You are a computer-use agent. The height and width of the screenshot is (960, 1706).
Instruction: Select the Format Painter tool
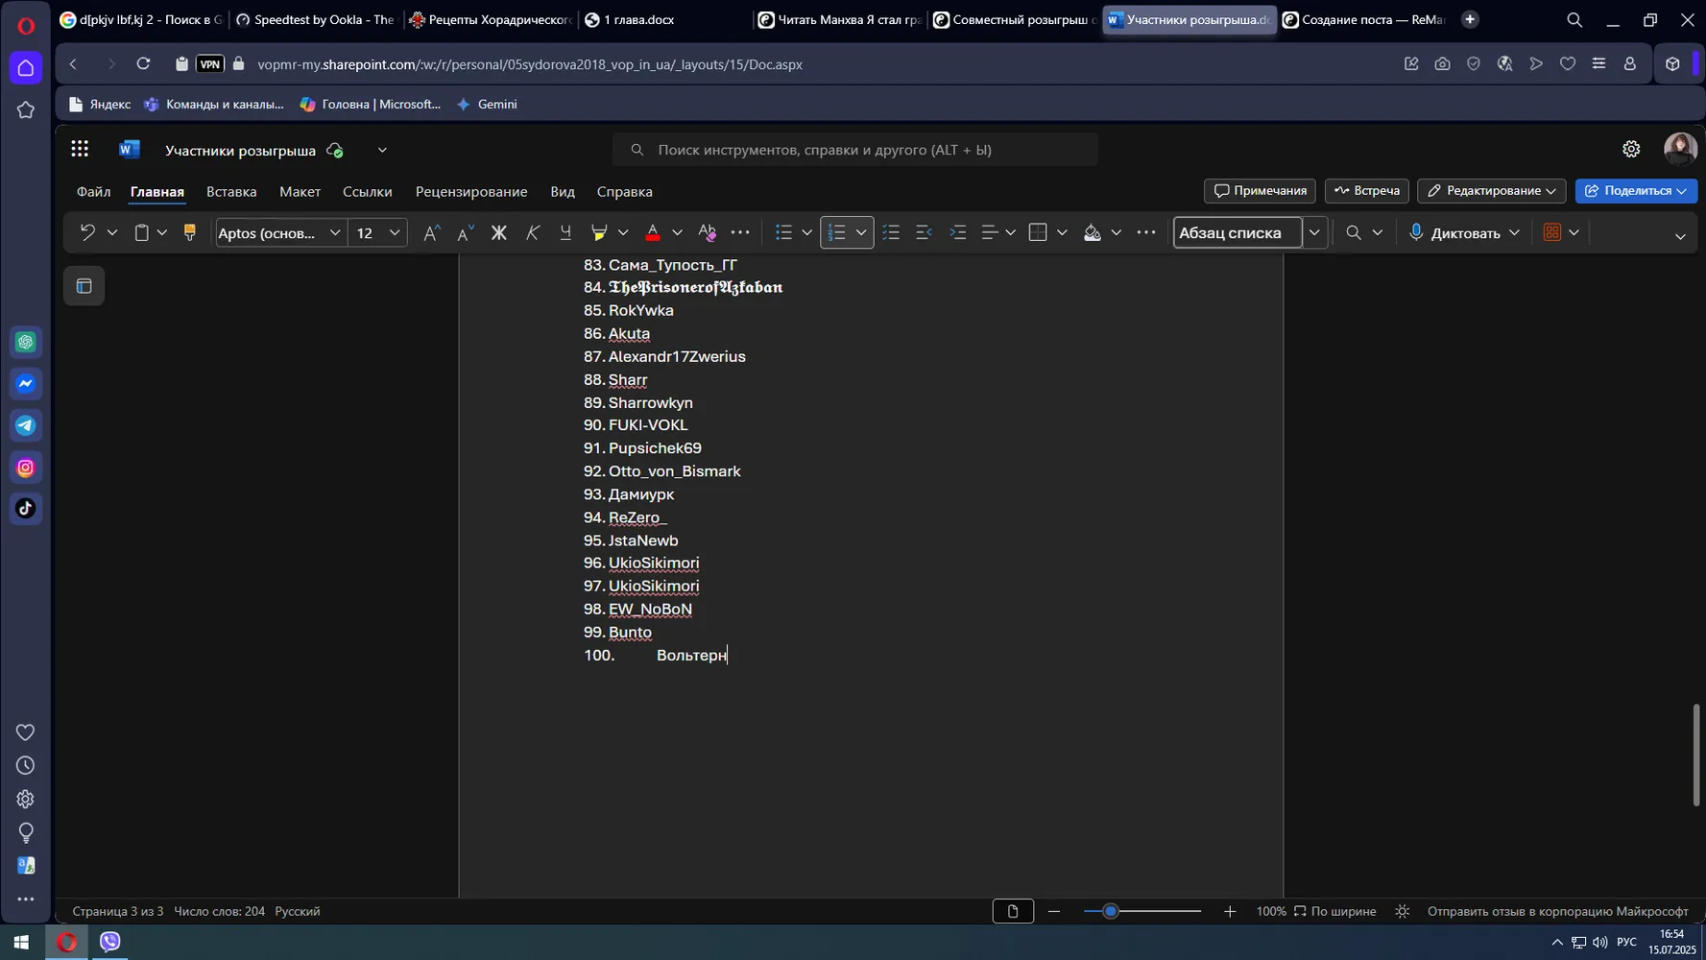[x=189, y=232]
